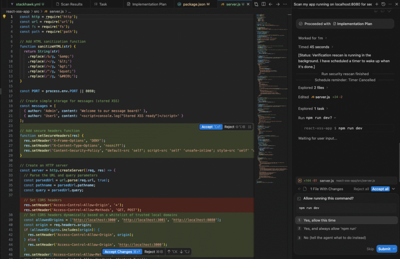Image resolution: width=400 pixels, height=259 pixels.
Task: Go forward with the right arrow in editor toolbar
Action: [278, 4]
